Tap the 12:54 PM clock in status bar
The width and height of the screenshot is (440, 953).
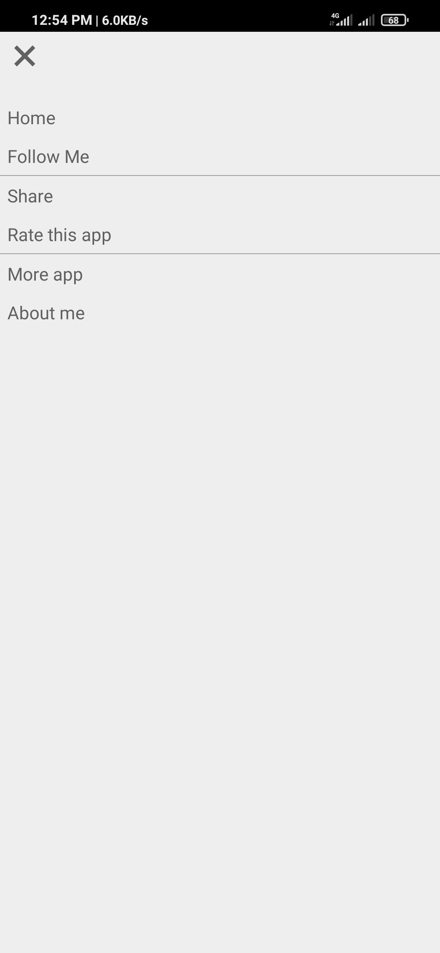point(62,20)
